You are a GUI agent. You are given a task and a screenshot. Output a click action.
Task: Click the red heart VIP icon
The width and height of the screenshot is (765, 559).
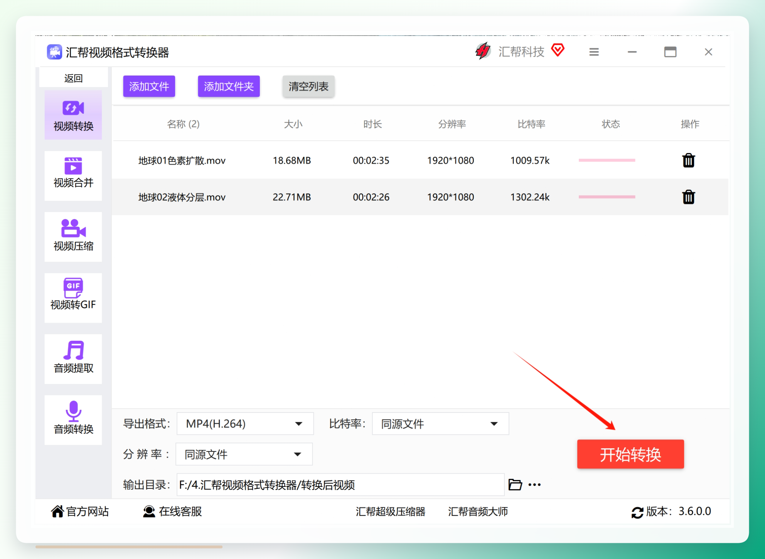tap(558, 50)
